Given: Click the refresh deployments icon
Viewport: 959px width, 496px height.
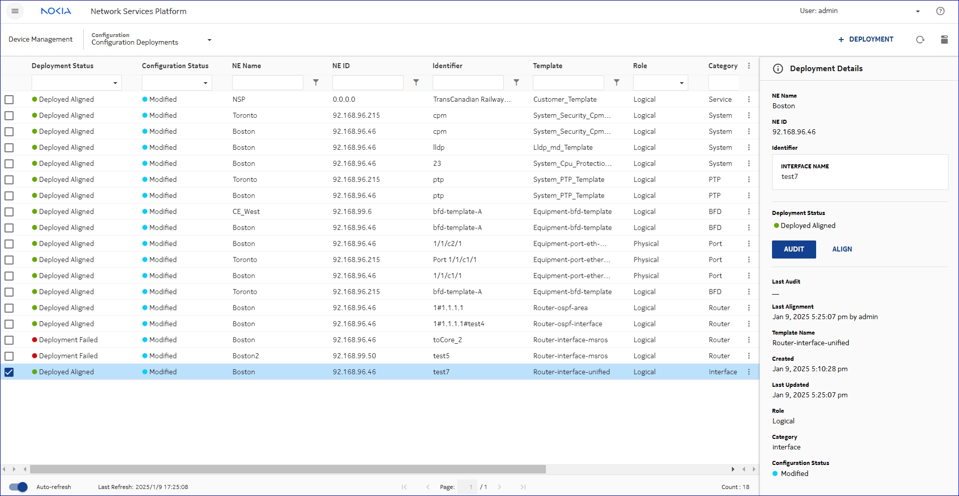Looking at the screenshot, I should (x=920, y=40).
